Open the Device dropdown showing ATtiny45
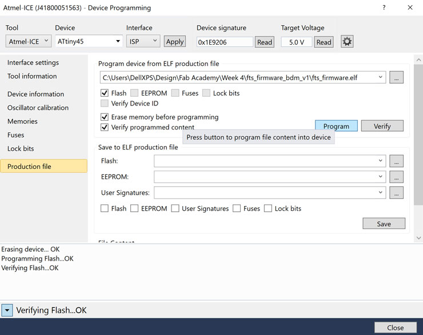The height and width of the screenshot is (335, 423). pos(89,41)
